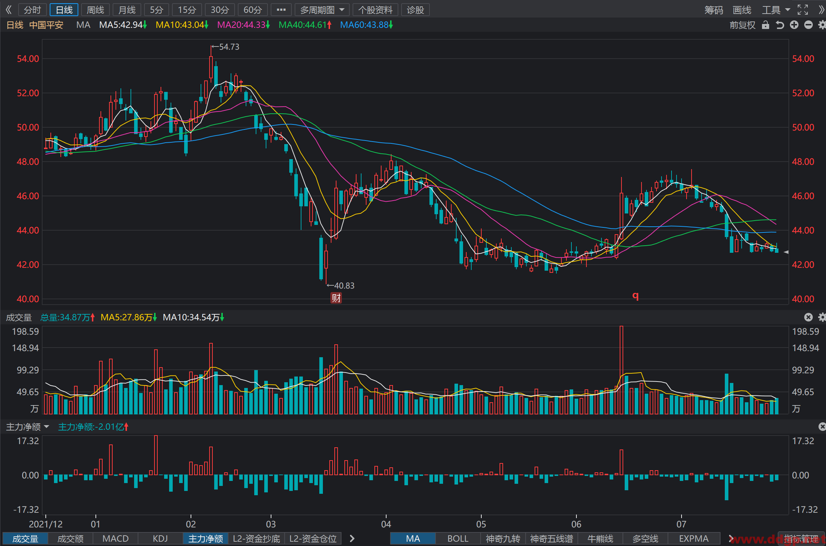
Task: Select MA overlay tab
Action: coord(413,538)
